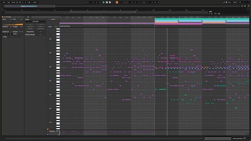Viewport: 251px width, 141px height.
Task: Click the orange Arrangement view selector
Action: point(249,6)
